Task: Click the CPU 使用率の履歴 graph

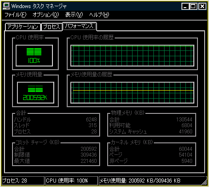Action: tap(132, 55)
